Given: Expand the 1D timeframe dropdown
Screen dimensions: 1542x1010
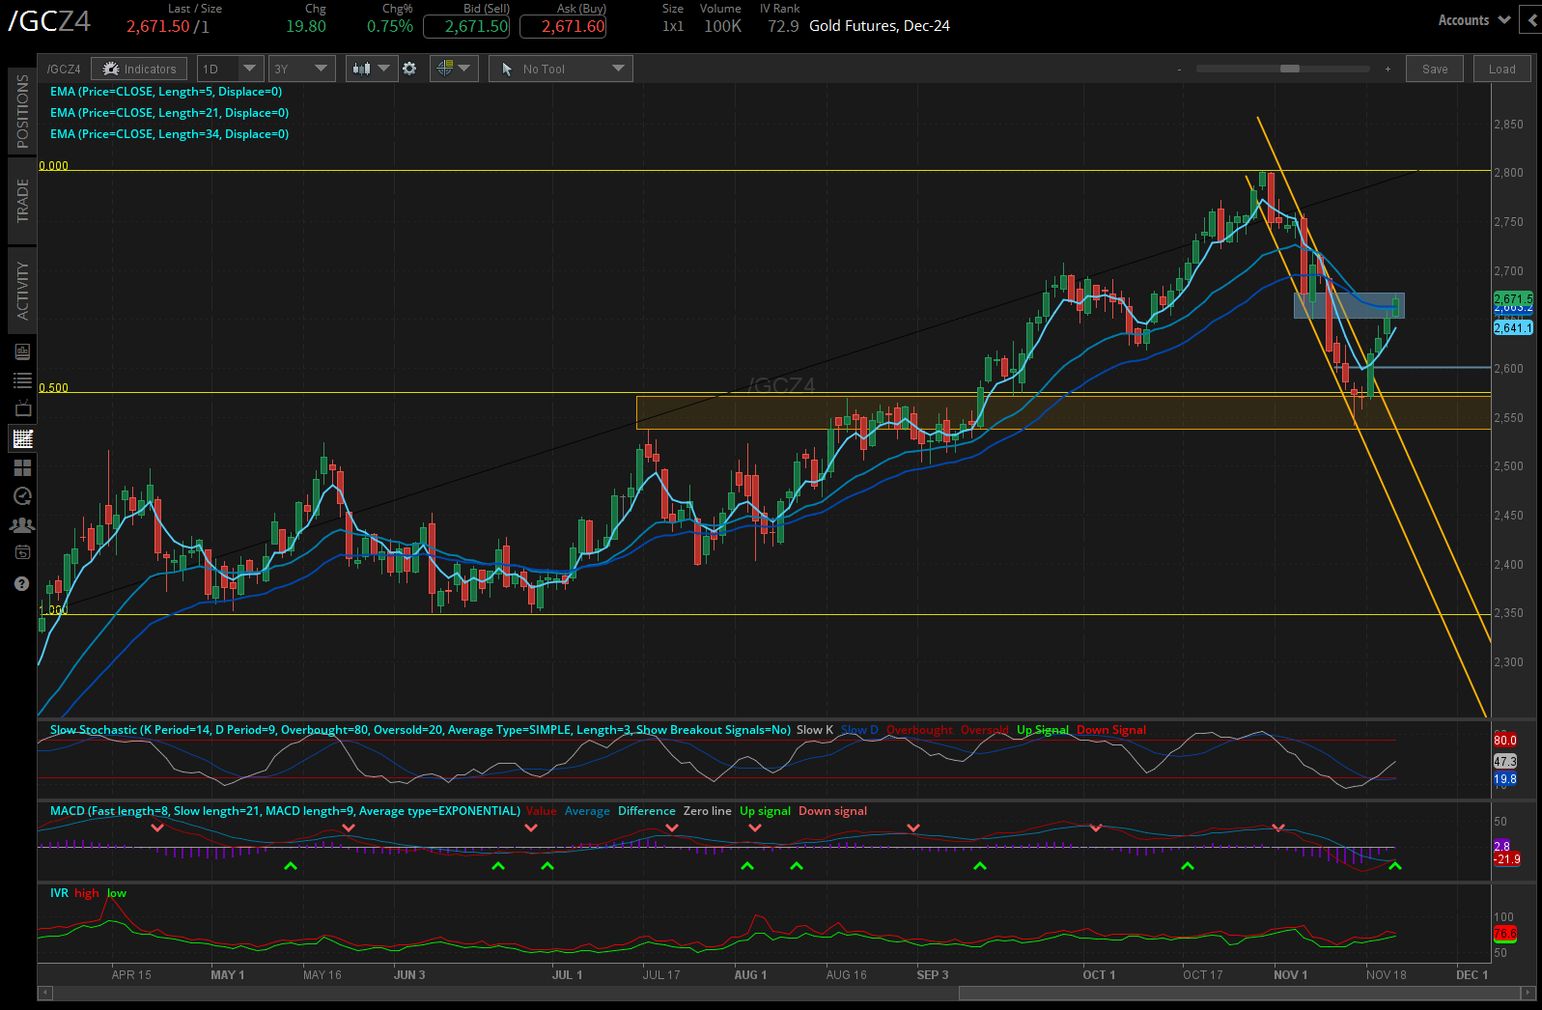Looking at the screenshot, I should [x=230, y=69].
